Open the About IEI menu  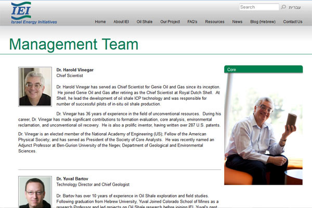[121, 22]
